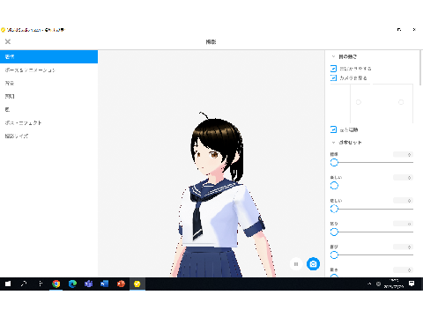Open the taskbar clock and date
The image size is (423, 317).
(394, 284)
